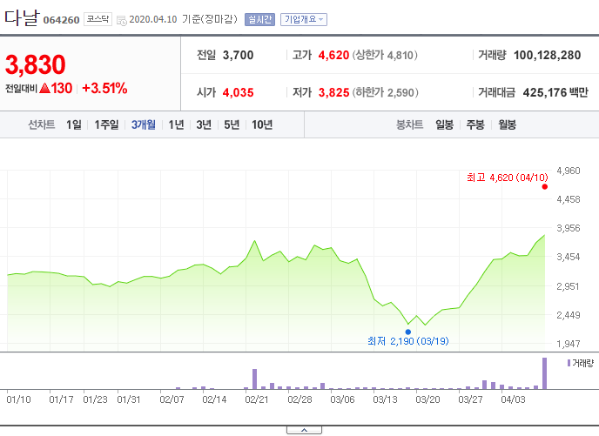Screen dimensions: 599x436
Task: Click the blue 최저 2,190 low point marker
Action: tap(408, 332)
